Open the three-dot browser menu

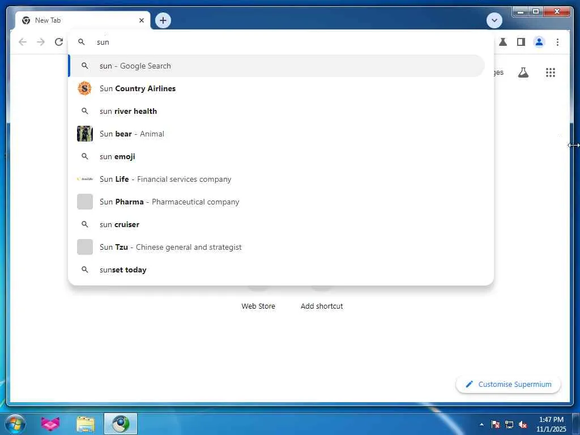(557, 42)
